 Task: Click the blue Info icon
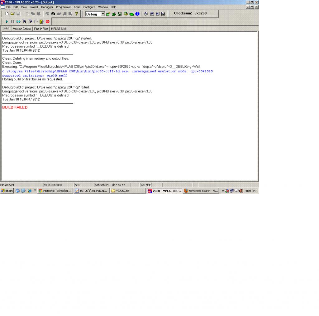pos(137,14)
